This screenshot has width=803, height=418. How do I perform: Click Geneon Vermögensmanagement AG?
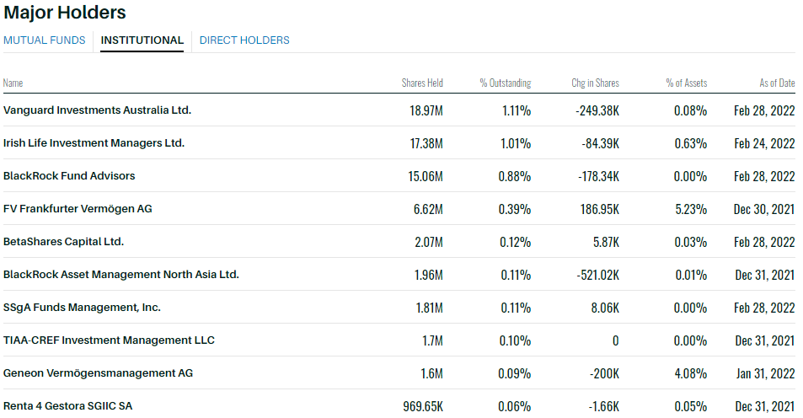(96, 373)
